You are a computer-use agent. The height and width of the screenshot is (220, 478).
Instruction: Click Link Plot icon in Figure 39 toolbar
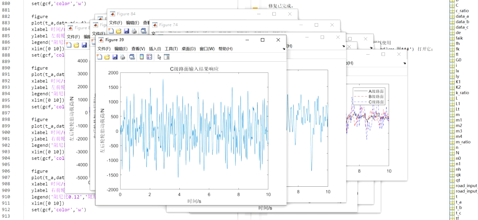[132, 57]
